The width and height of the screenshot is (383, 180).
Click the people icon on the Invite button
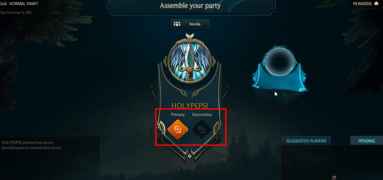pos(177,24)
